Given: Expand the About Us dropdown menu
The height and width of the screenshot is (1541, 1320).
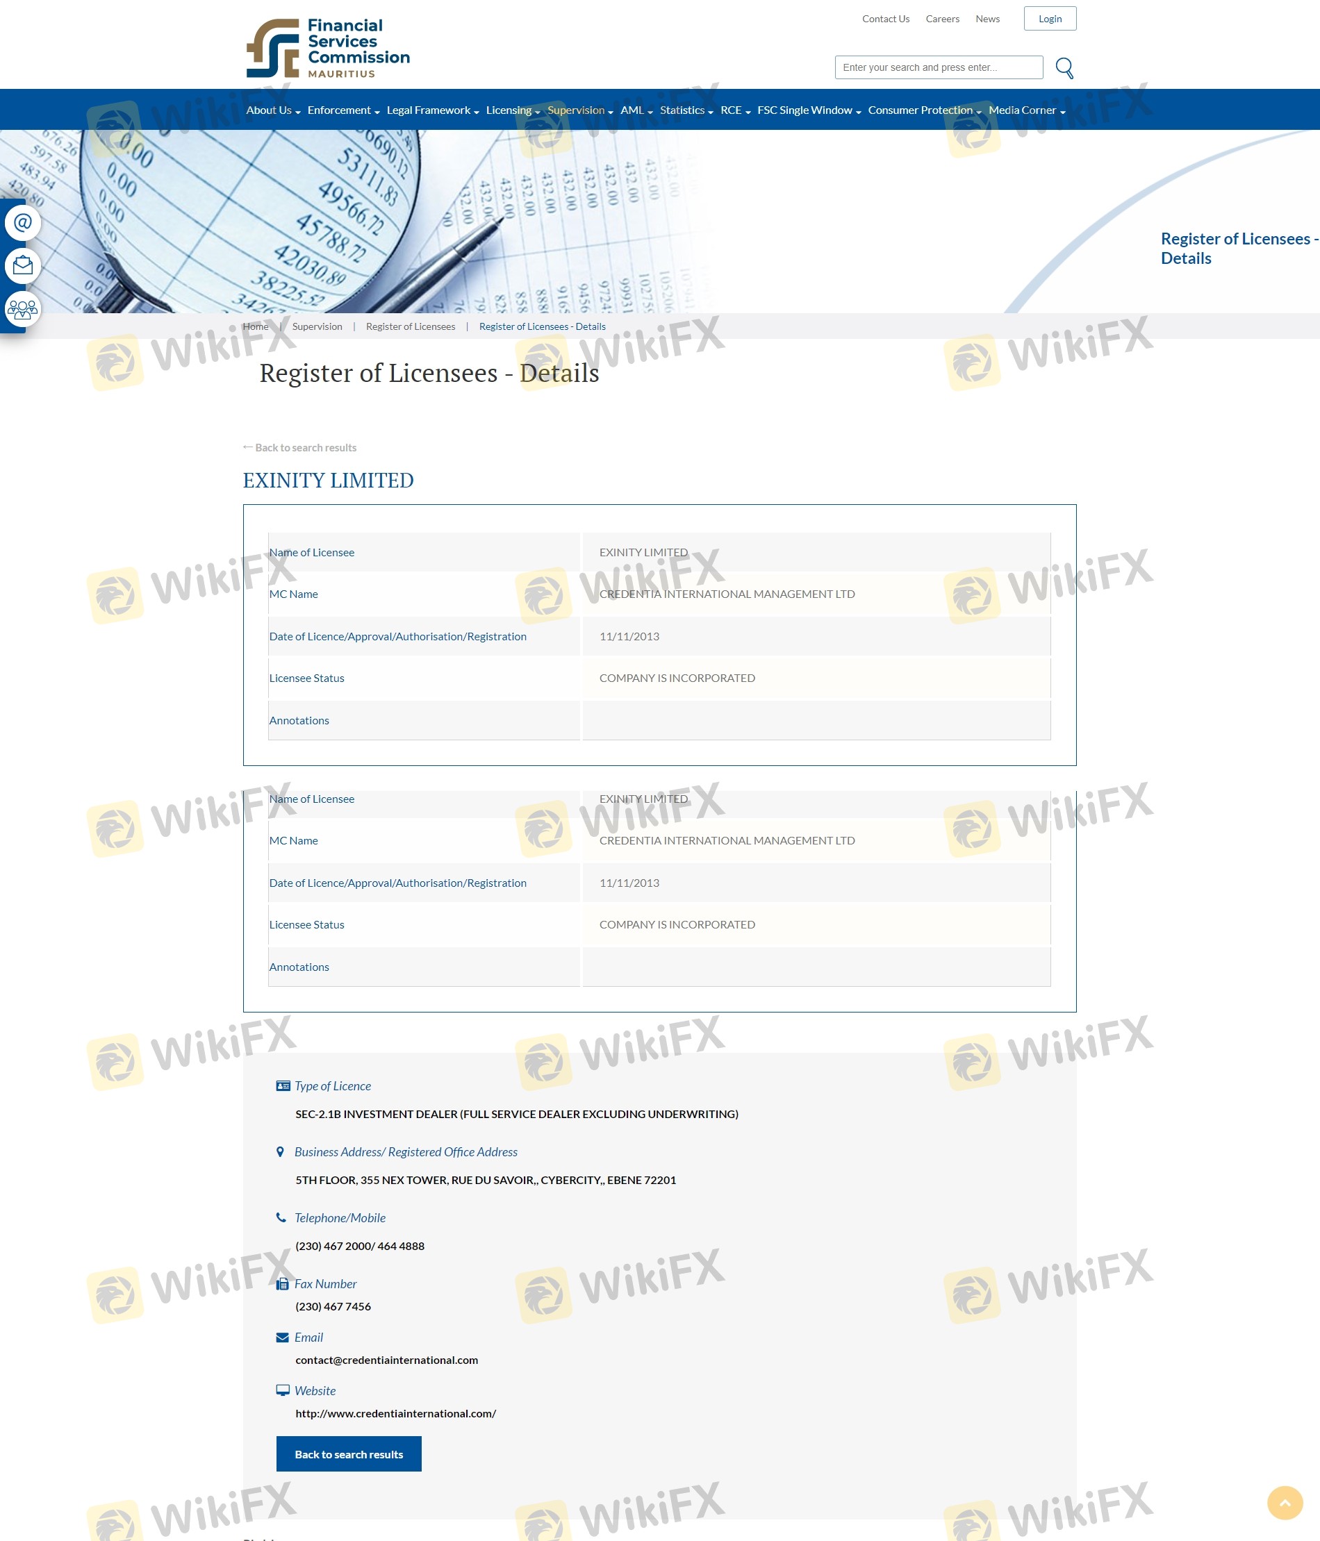Looking at the screenshot, I should (273, 110).
